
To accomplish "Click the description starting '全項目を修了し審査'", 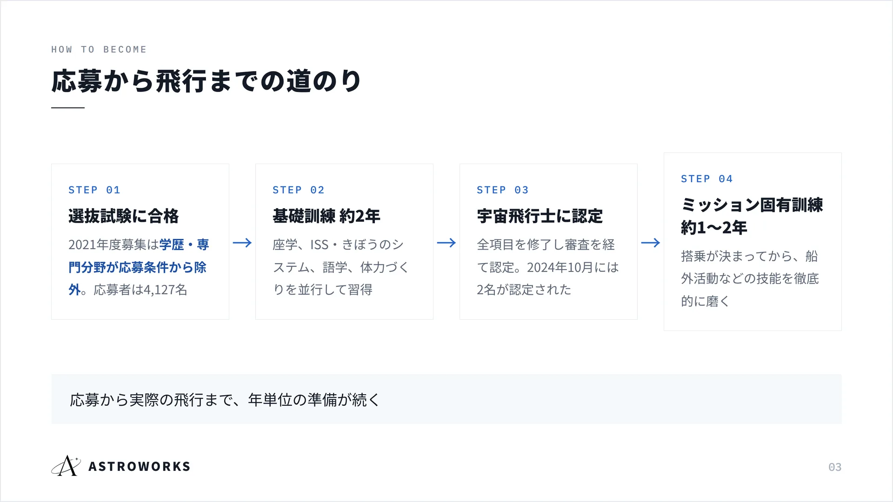I will pyautogui.click(x=548, y=267).
